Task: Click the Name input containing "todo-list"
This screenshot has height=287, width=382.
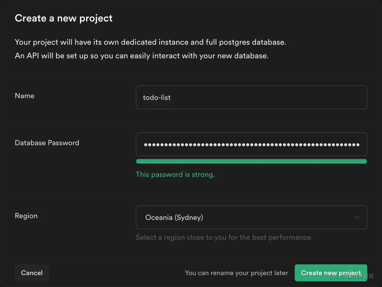Action: click(251, 97)
